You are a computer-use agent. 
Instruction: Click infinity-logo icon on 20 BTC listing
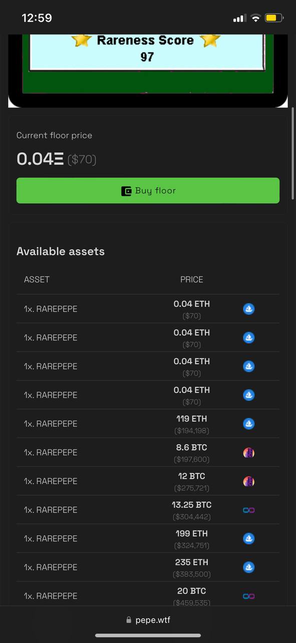[248, 596]
